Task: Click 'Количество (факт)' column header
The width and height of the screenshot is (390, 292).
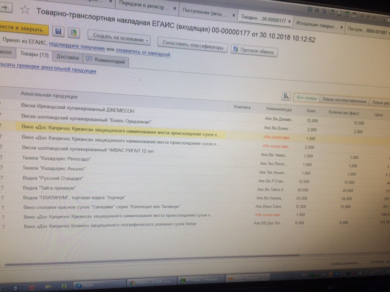Action: [343, 113]
